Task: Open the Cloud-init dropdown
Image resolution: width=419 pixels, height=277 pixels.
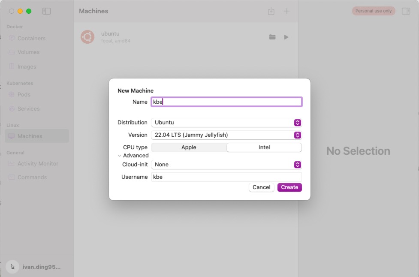Action: (x=226, y=165)
